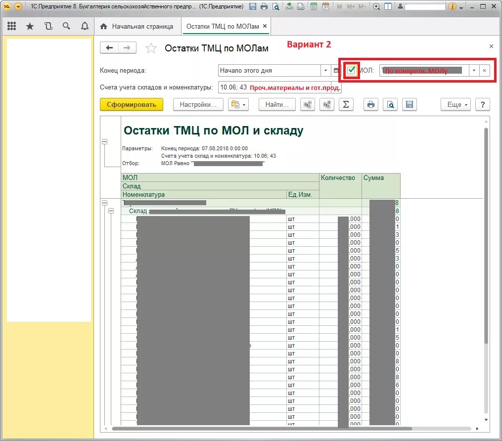
Task: Open the sections menu grid icon
Action: (x=11, y=26)
